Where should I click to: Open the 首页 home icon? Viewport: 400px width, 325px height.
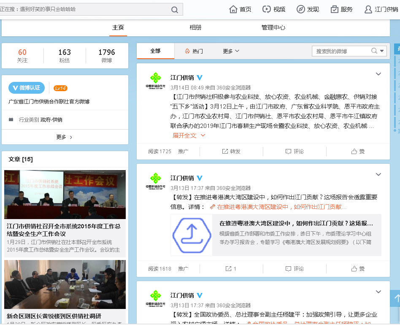233,9
